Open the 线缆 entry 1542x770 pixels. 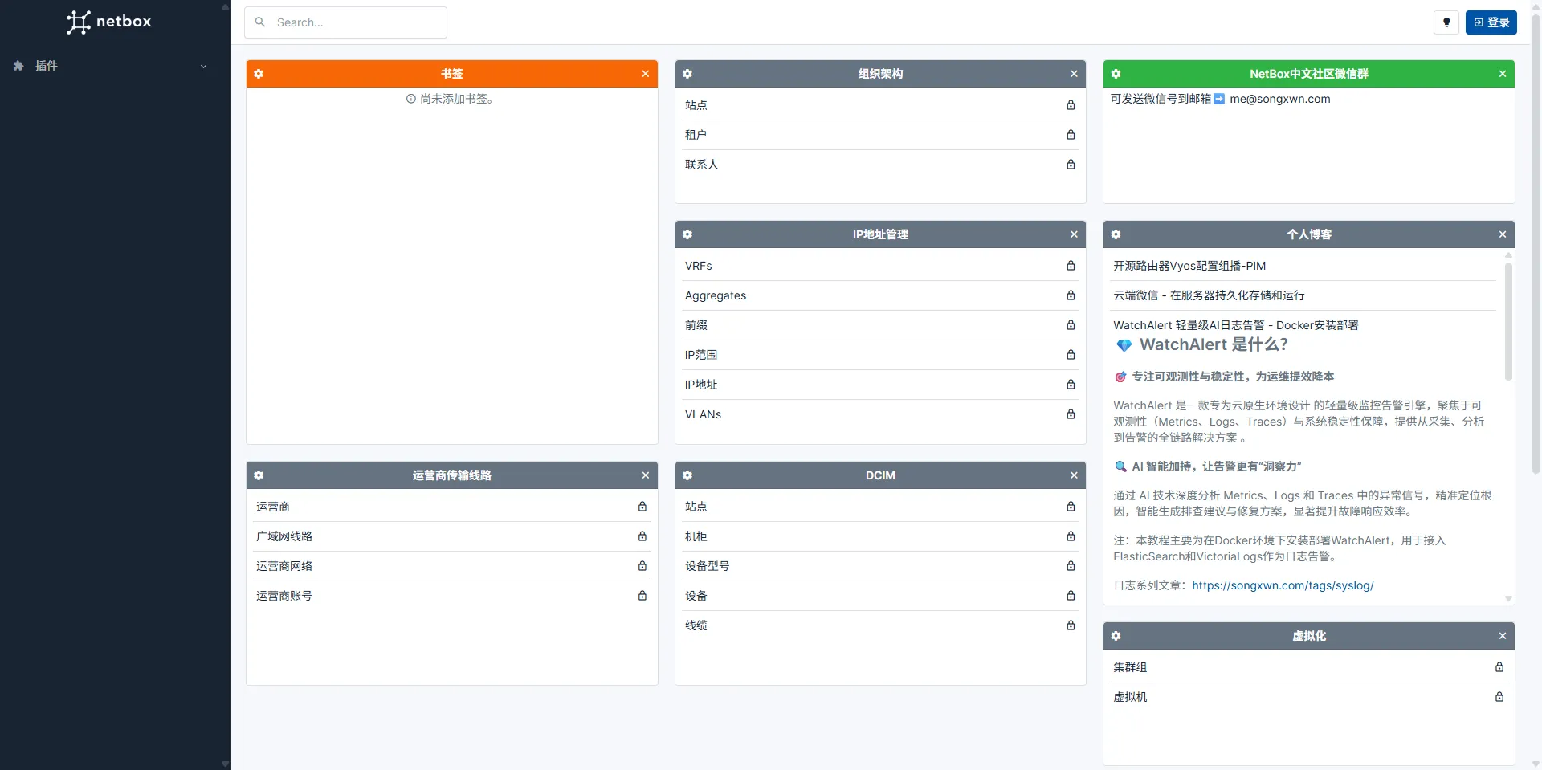pyautogui.click(x=880, y=625)
